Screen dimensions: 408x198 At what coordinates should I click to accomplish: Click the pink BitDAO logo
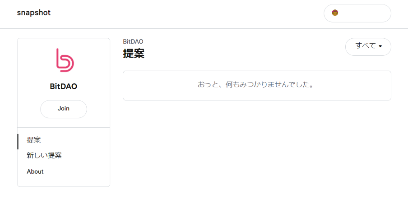65,60
